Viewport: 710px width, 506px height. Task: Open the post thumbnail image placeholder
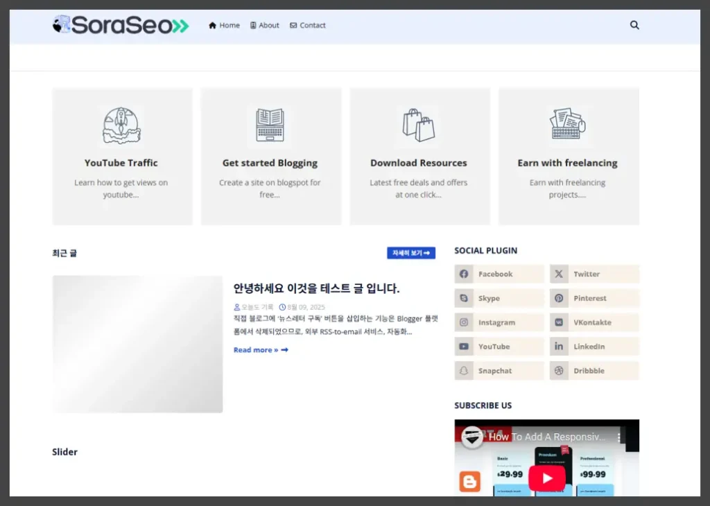coord(137,344)
